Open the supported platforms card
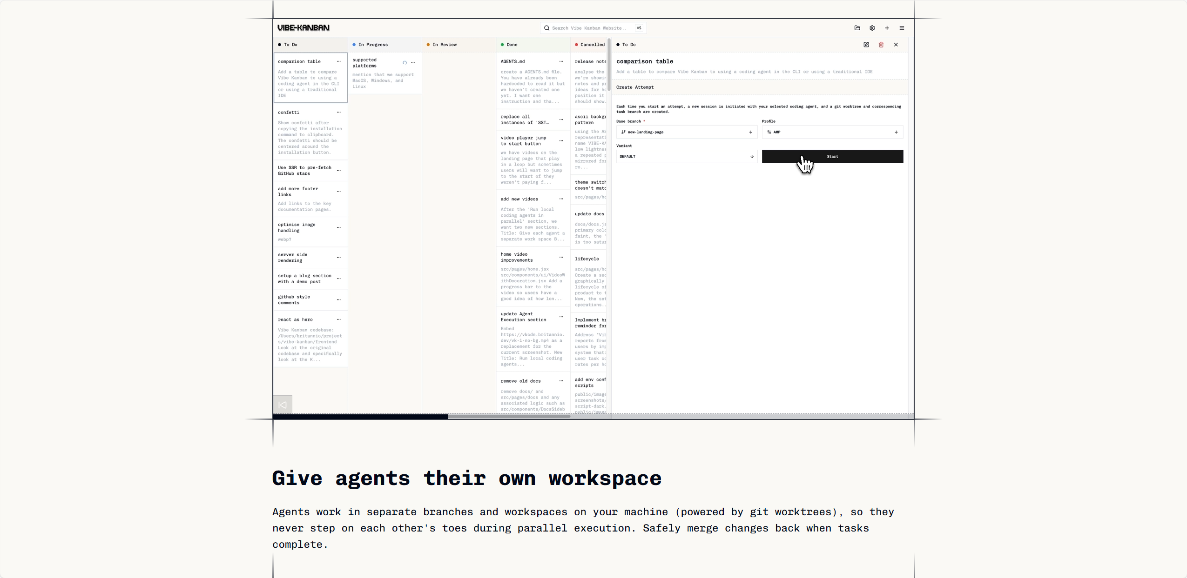Image resolution: width=1187 pixels, height=578 pixels. [x=385, y=73]
